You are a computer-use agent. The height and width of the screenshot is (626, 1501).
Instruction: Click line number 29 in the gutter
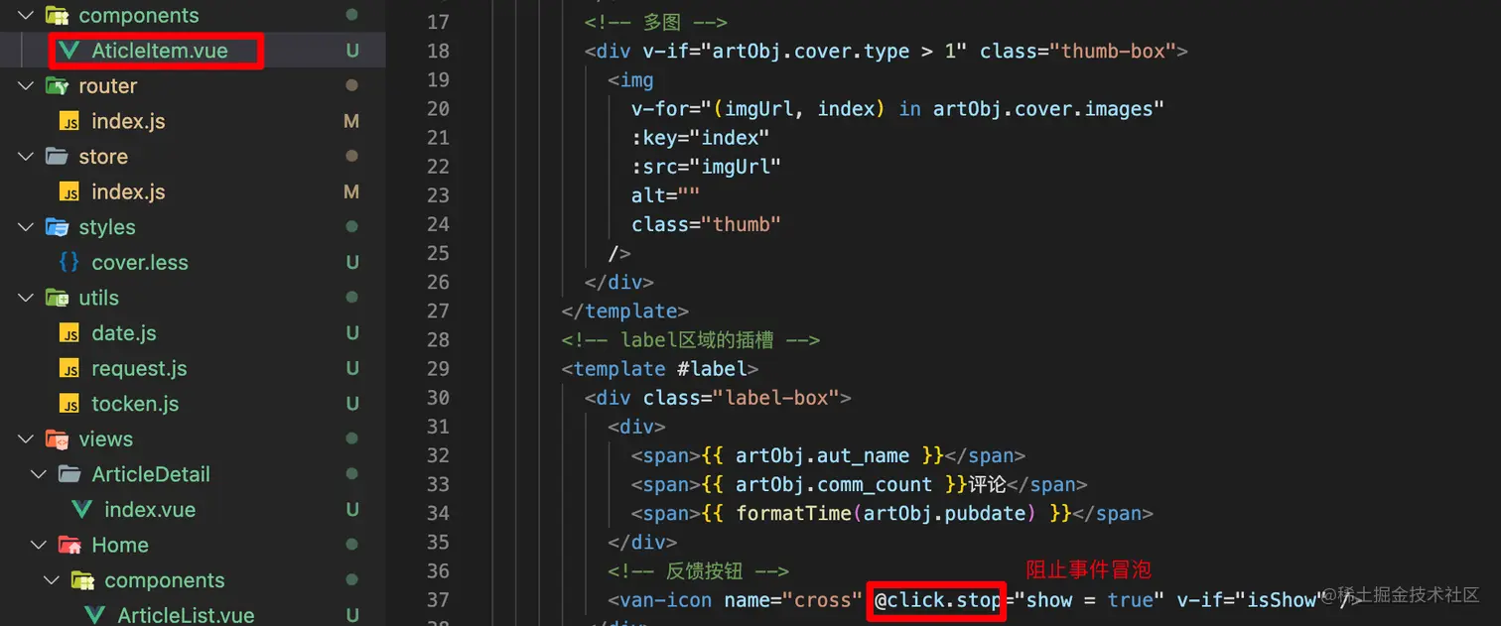(438, 368)
